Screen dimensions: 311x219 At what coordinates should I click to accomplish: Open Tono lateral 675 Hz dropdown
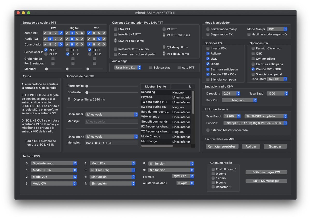pyautogui.click(x=277, y=79)
